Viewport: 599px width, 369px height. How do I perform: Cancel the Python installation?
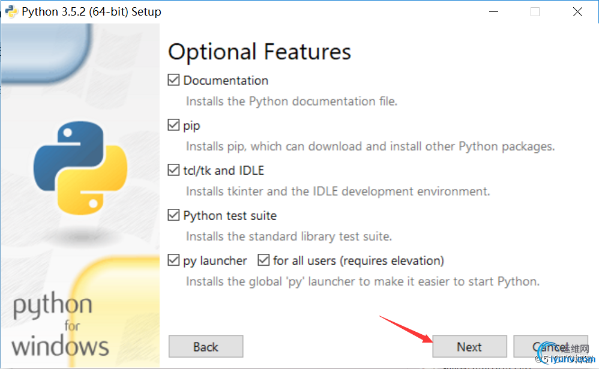coord(550,347)
